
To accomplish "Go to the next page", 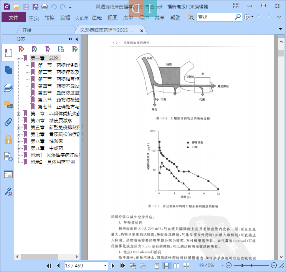I will coord(113,265).
